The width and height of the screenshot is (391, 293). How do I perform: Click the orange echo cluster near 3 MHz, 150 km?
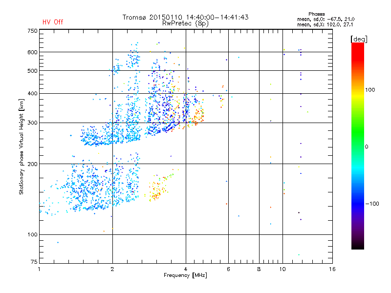click(156, 189)
